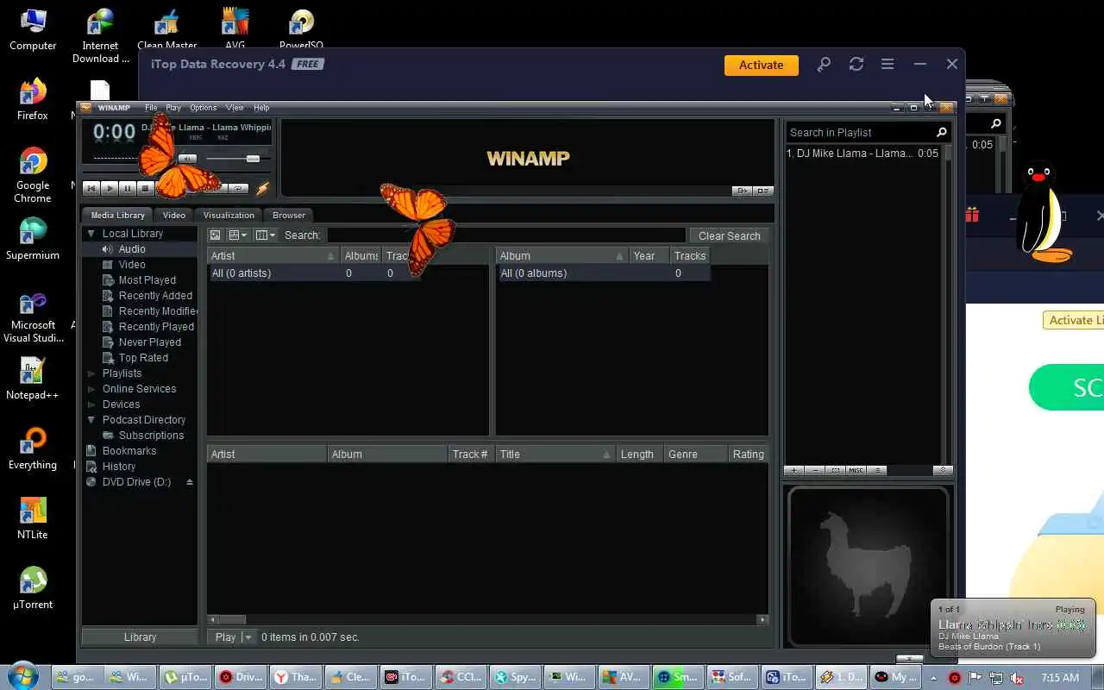The height and width of the screenshot is (690, 1104).
Task: Remove entries with the playlist minus button
Action: (815, 470)
